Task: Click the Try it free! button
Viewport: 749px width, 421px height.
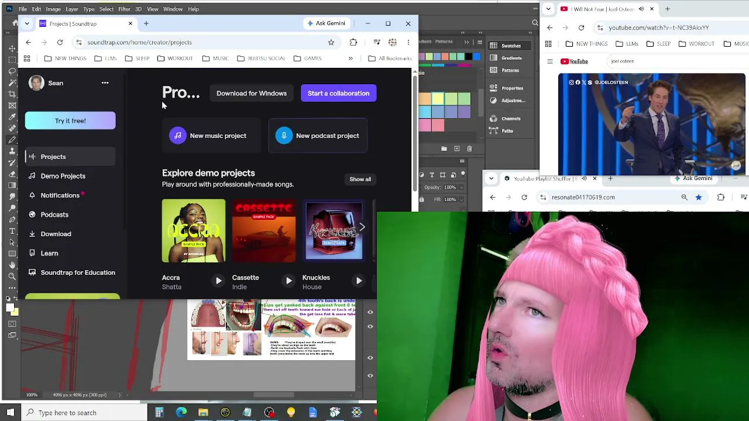Action: coord(70,121)
